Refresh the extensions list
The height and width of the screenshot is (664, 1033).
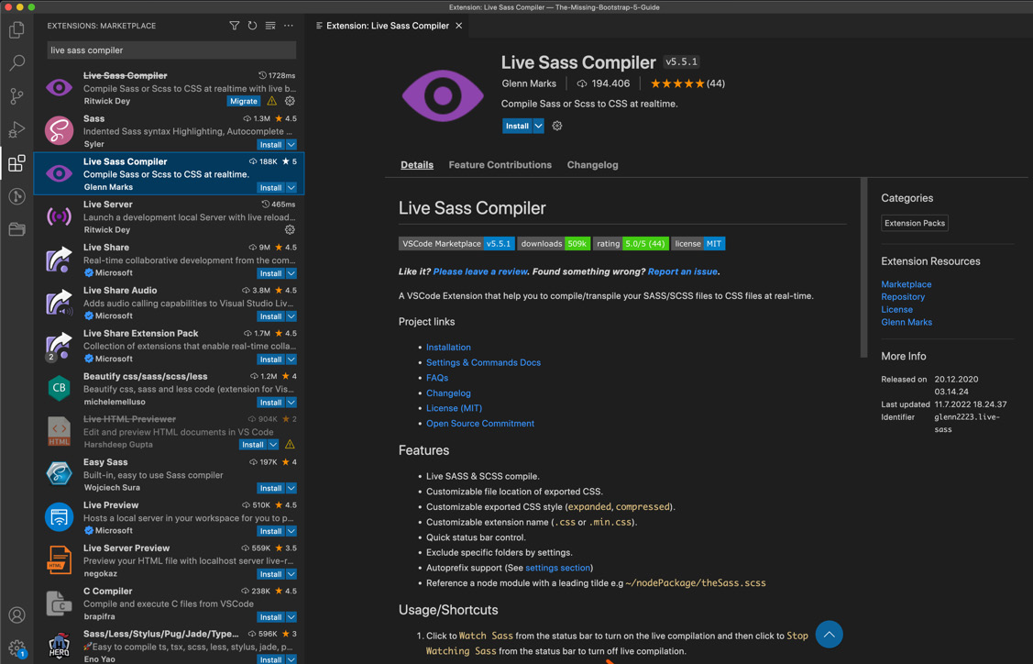252,26
